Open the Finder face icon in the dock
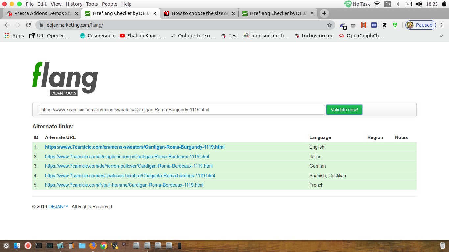 (x=17, y=245)
